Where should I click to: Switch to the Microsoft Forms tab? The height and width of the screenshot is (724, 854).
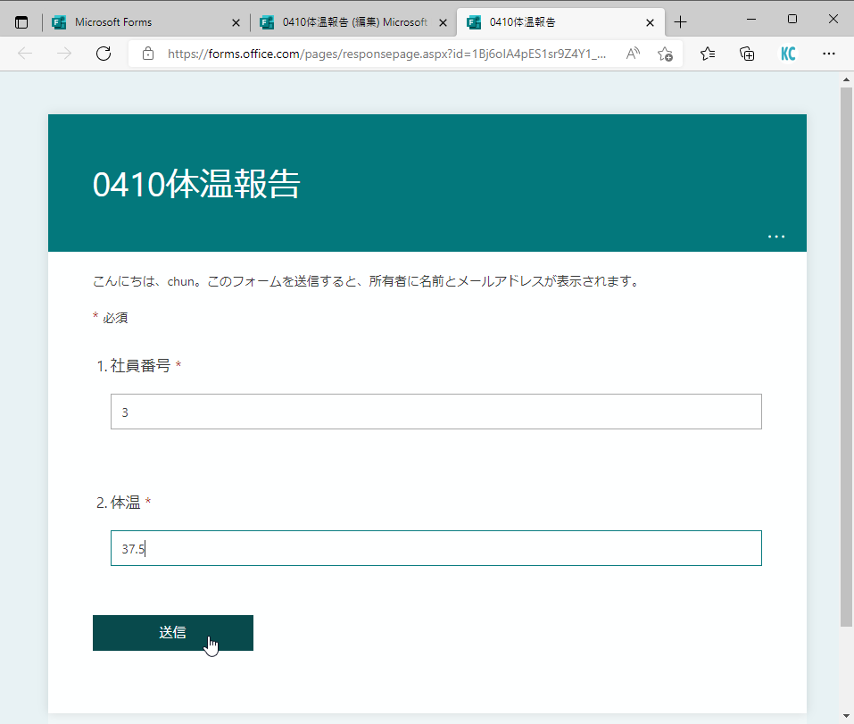146,22
